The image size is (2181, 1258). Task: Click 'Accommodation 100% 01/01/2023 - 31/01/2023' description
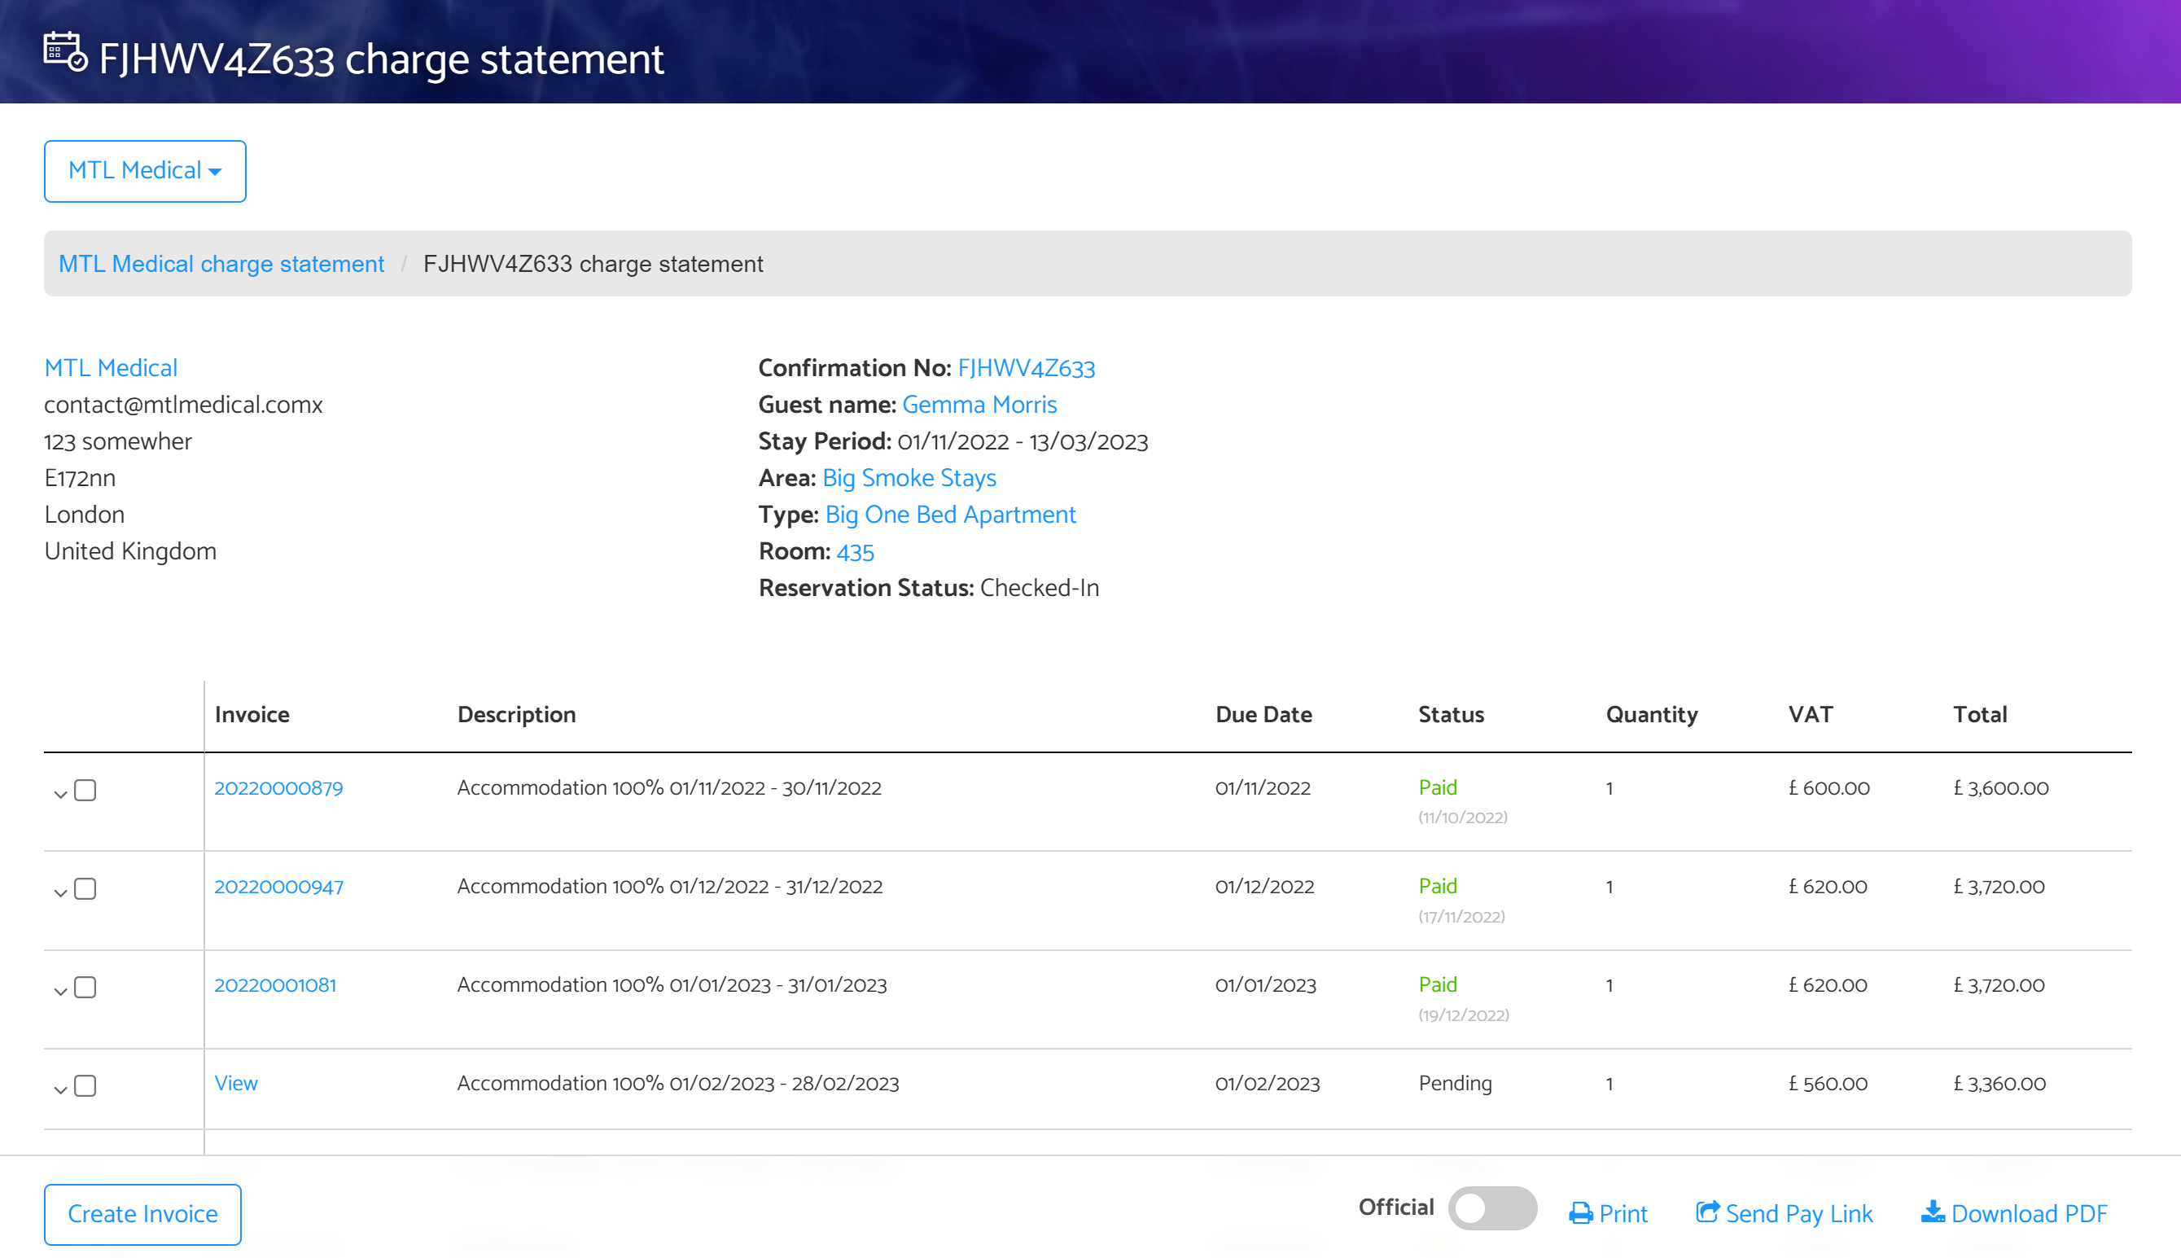(x=672, y=985)
